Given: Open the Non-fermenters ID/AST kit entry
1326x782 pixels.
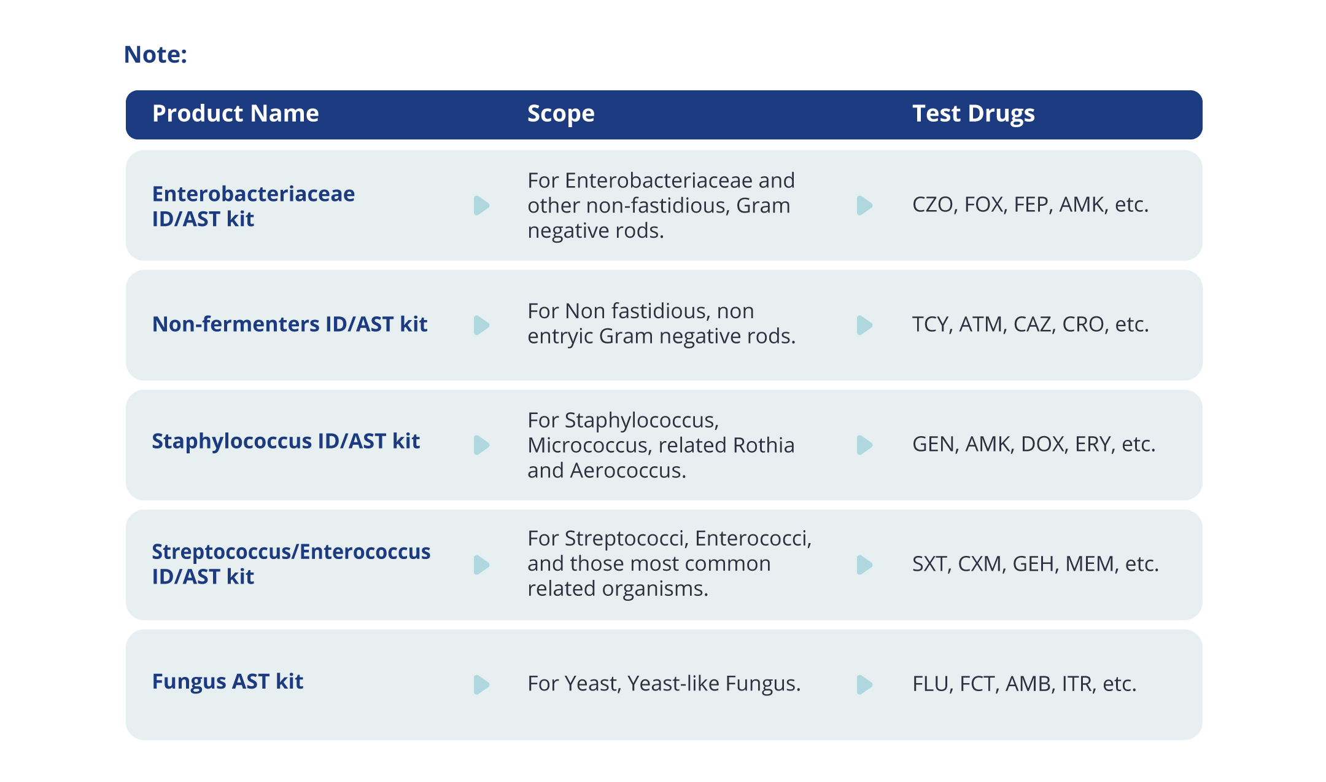Looking at the screenshot, I should pyautogui.click(x=289, y=324).
